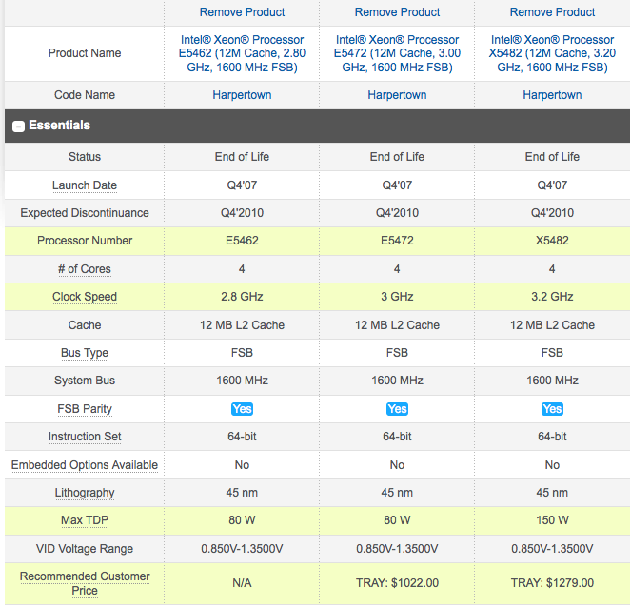The height and width of the screenshot is (605, 631).
Task: Open Xeon E5462 product name link
Action: tap(242, 53)
